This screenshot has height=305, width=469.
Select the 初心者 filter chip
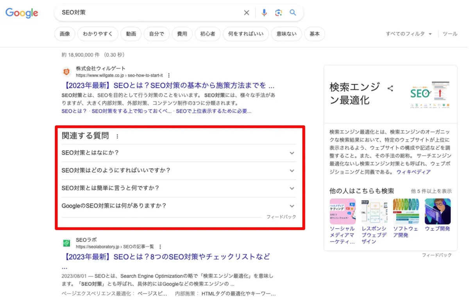tap(208, 34)
